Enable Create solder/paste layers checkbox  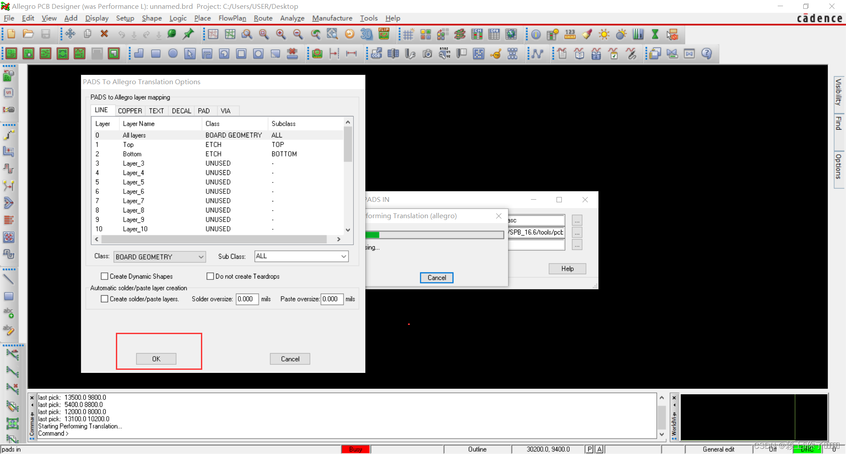[104, 299]
